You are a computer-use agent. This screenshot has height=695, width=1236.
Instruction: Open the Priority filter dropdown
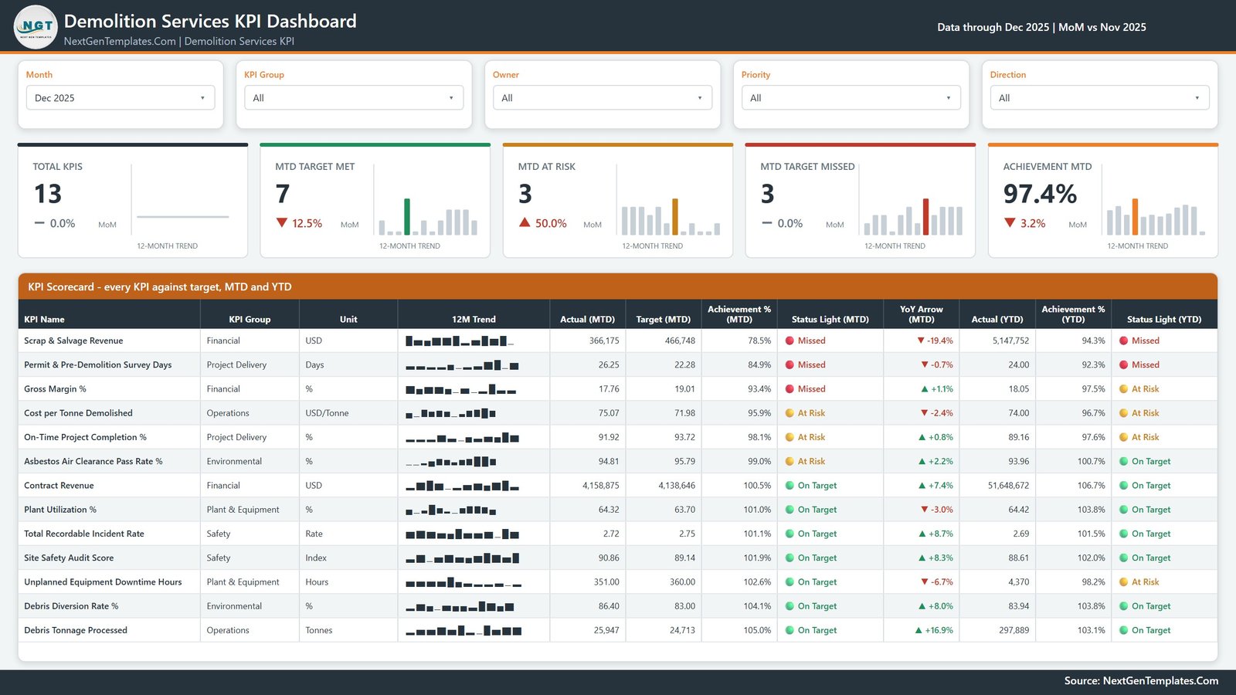click(851, 98)
